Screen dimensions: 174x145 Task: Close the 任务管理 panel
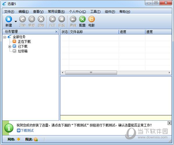pyautogui.click(x=56, y=32)
